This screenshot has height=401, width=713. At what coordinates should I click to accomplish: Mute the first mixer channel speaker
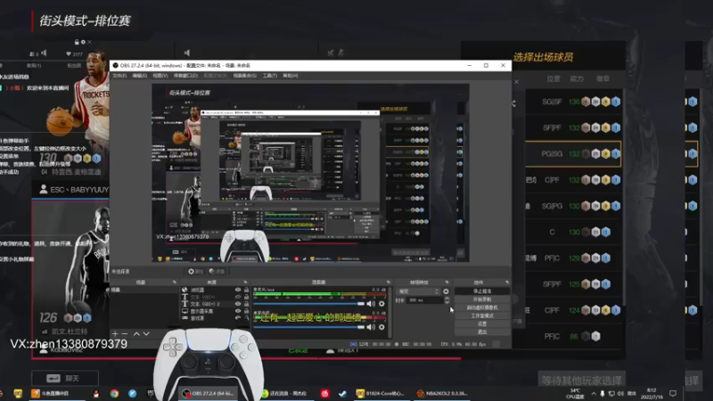point(372,304)
